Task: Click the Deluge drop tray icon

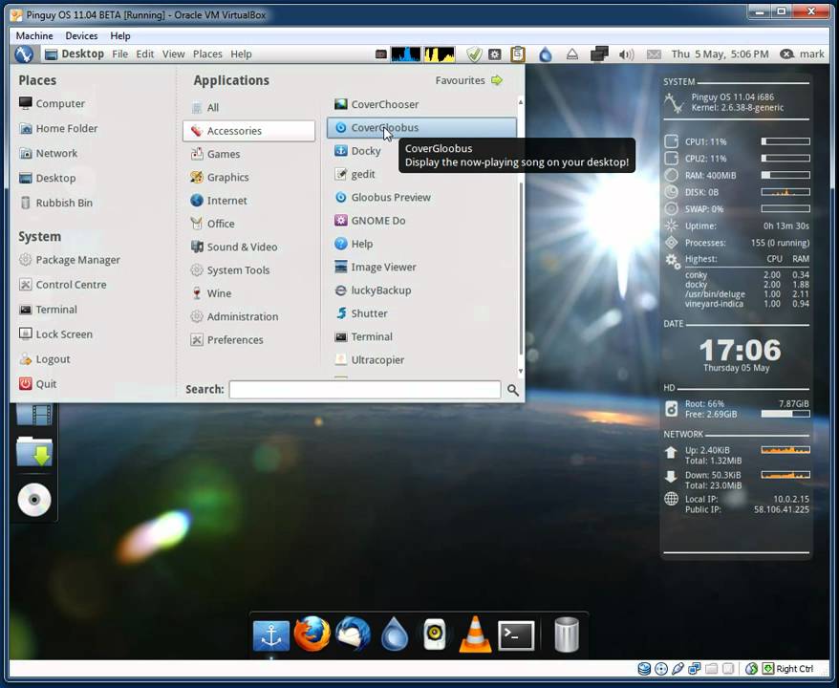Action: click(x=546, y=54)
